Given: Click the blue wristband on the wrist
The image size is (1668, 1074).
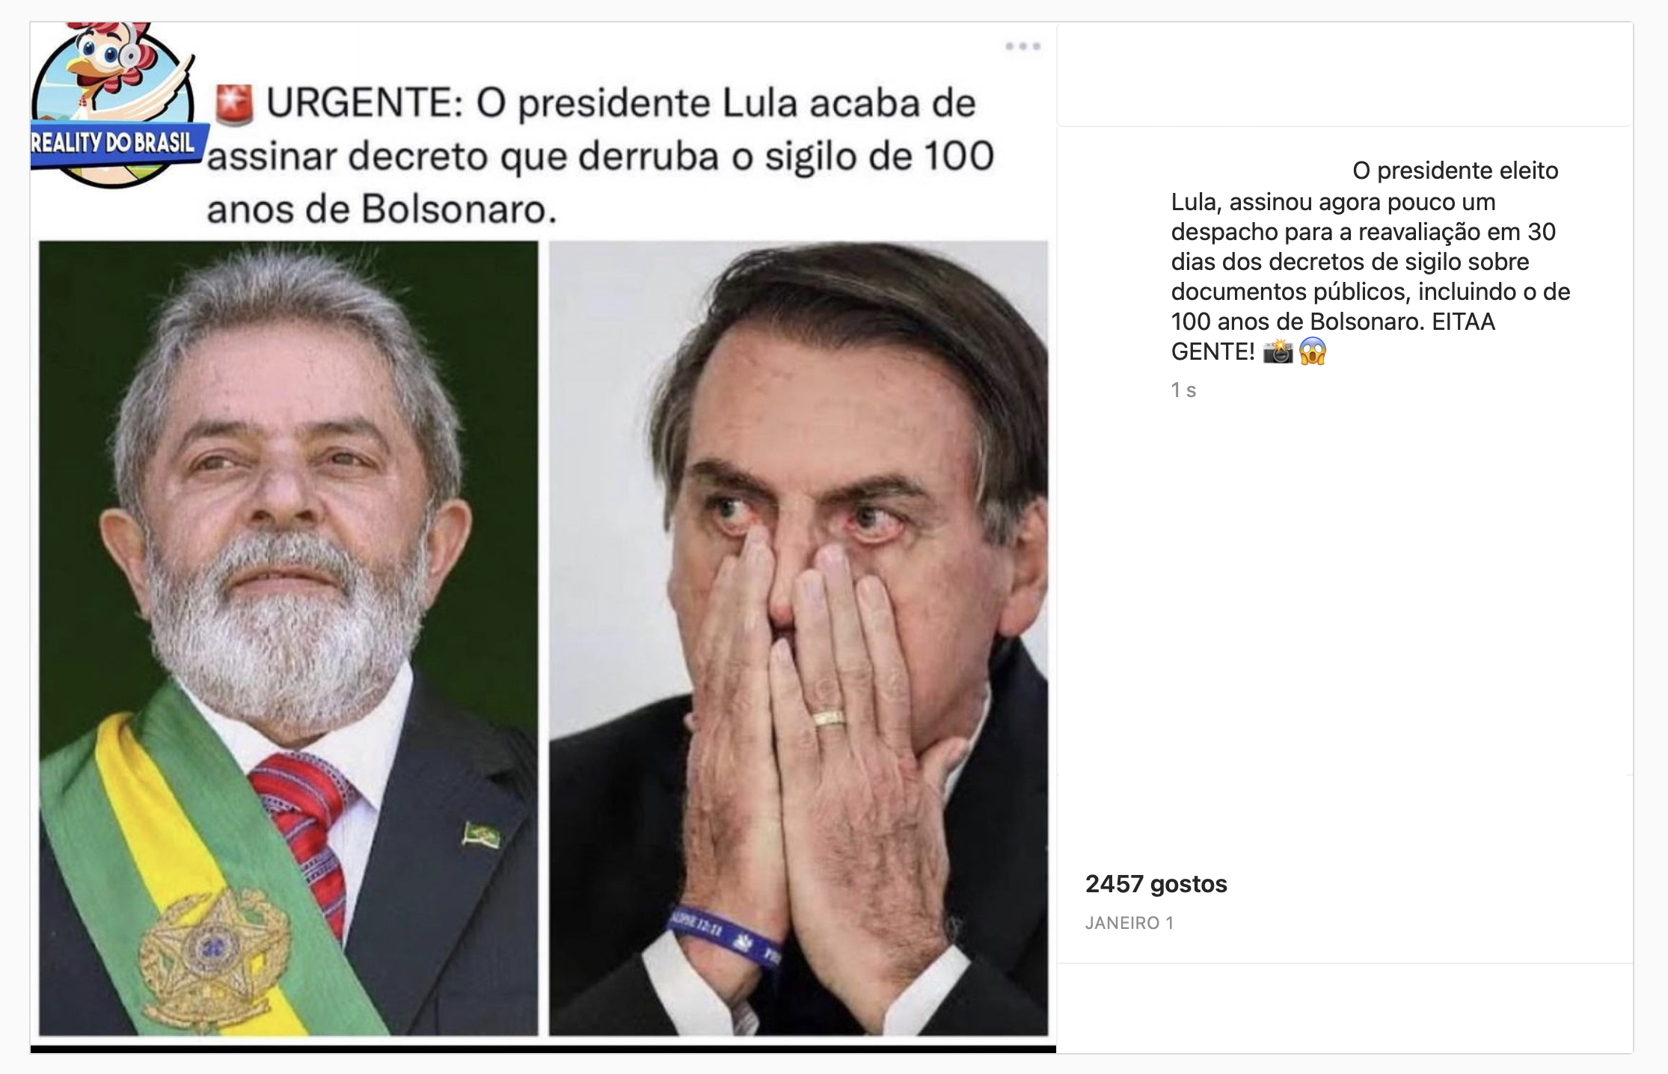Looking at the screenshot, I should pyautogui.click(x=724, y=935).
